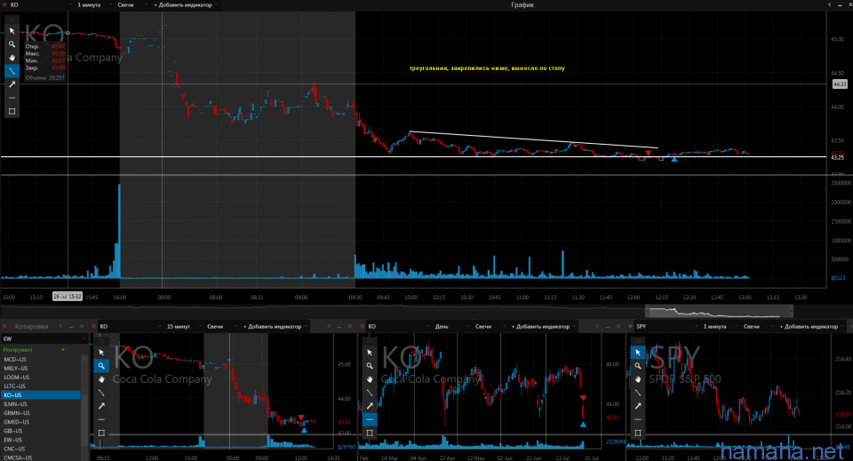Select GRMN-US in the quotes list
The width and height of the screenshot is (853, 461).
[x=41, y=413]
